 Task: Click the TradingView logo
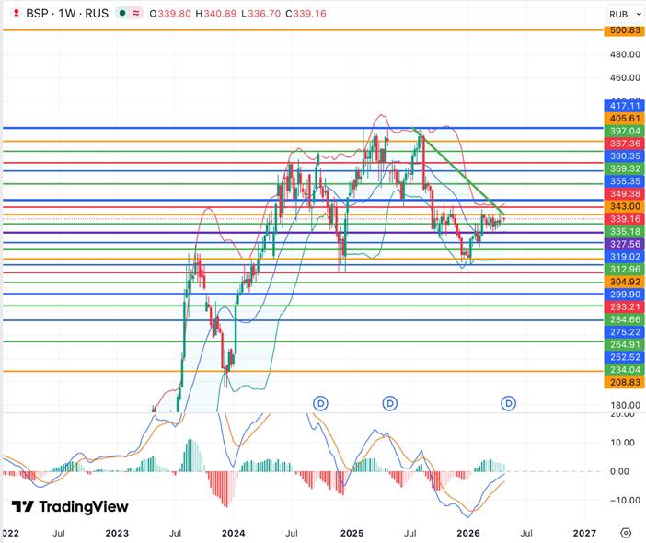tap(70, 506)
